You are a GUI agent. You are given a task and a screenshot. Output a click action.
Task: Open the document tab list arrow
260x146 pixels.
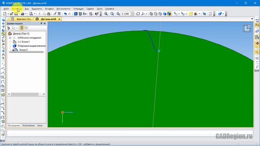pyautogui.click(x=252, y=19)
